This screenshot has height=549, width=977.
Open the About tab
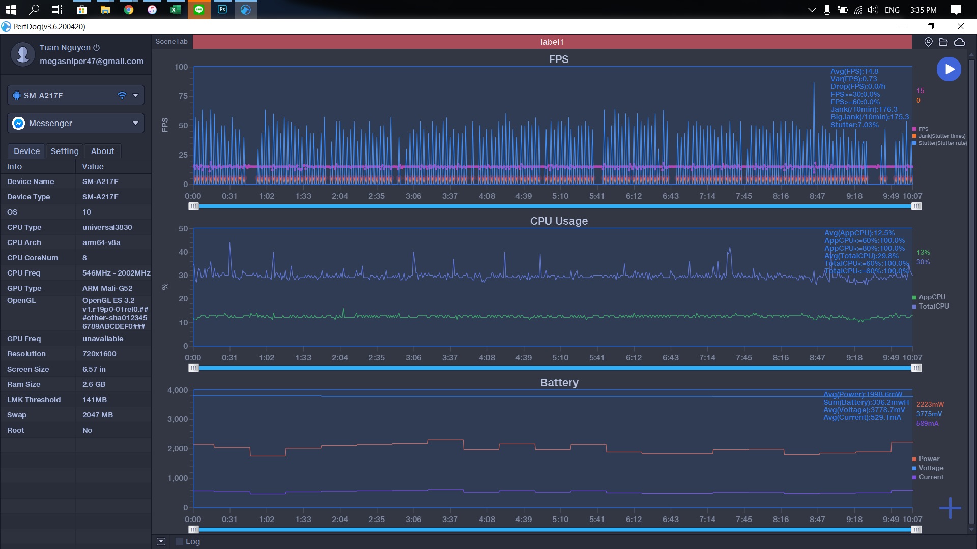102,151
